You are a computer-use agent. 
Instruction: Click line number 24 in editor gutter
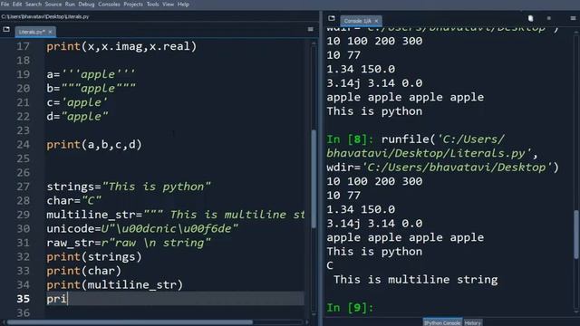point(23,145)
